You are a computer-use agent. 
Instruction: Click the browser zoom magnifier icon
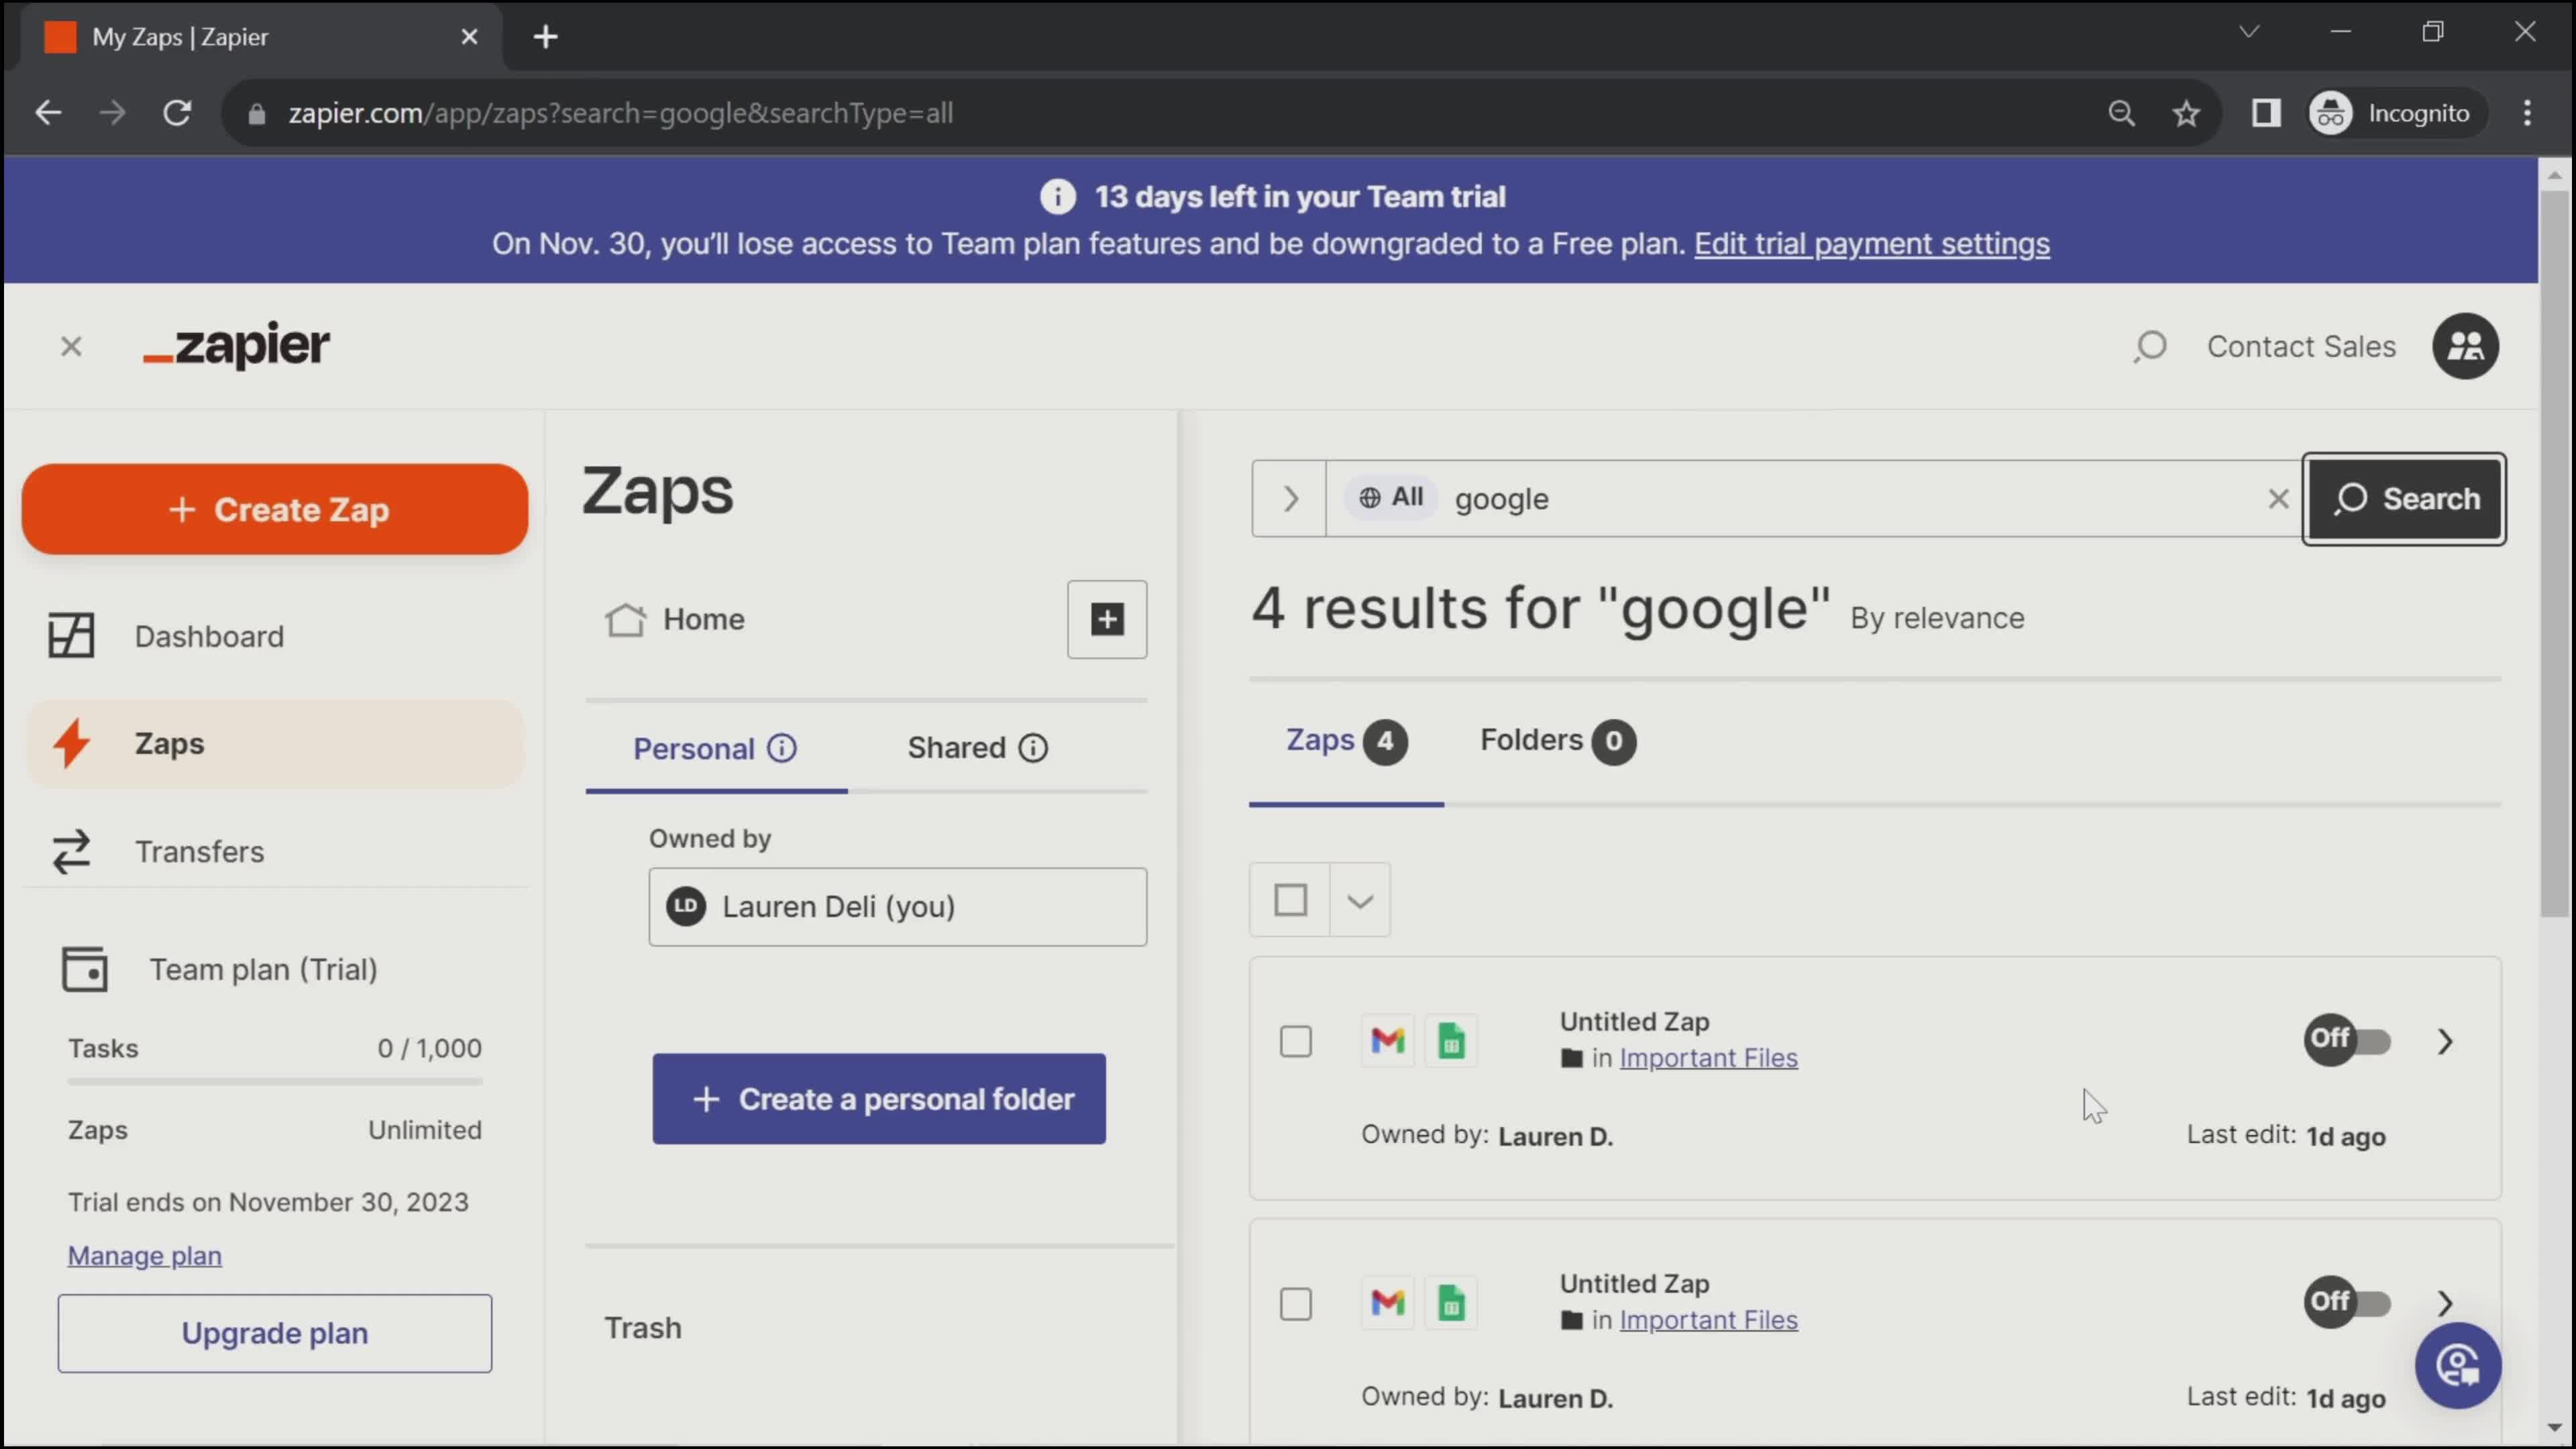pyautogui.click(x=2121, y=113)
